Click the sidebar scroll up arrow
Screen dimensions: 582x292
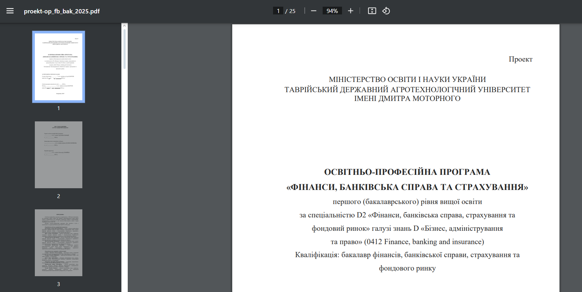(x=125, y=26)
